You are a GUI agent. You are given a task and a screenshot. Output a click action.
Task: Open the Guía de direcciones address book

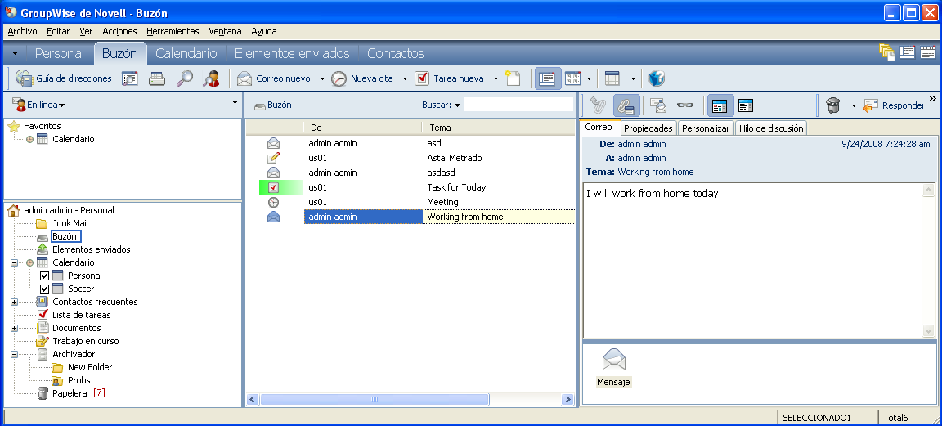click(x=63, y=78)
